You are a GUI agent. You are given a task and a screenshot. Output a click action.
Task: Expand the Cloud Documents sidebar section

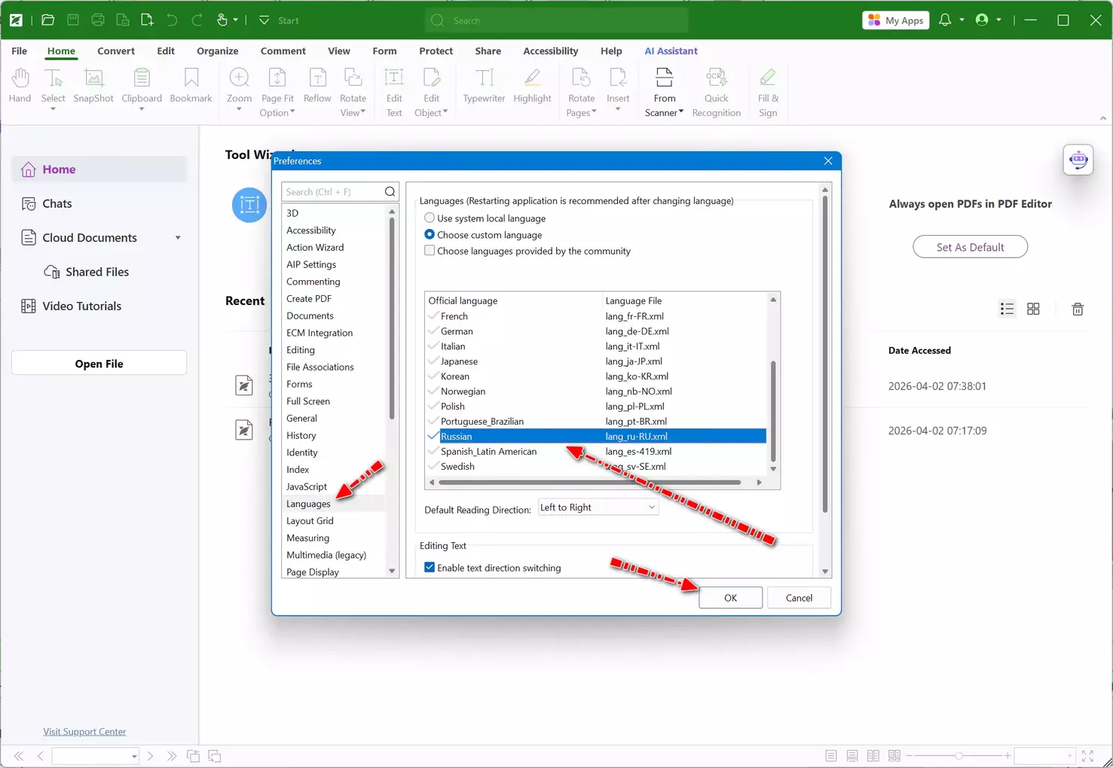click(x=178, y=238)
